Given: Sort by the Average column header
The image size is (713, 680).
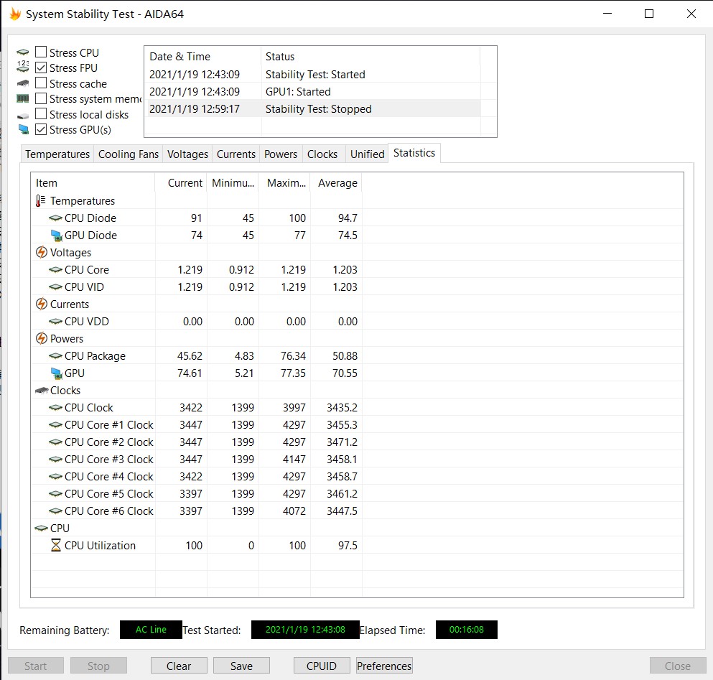Looking at the screenshot, I should [x=337, y=183].
